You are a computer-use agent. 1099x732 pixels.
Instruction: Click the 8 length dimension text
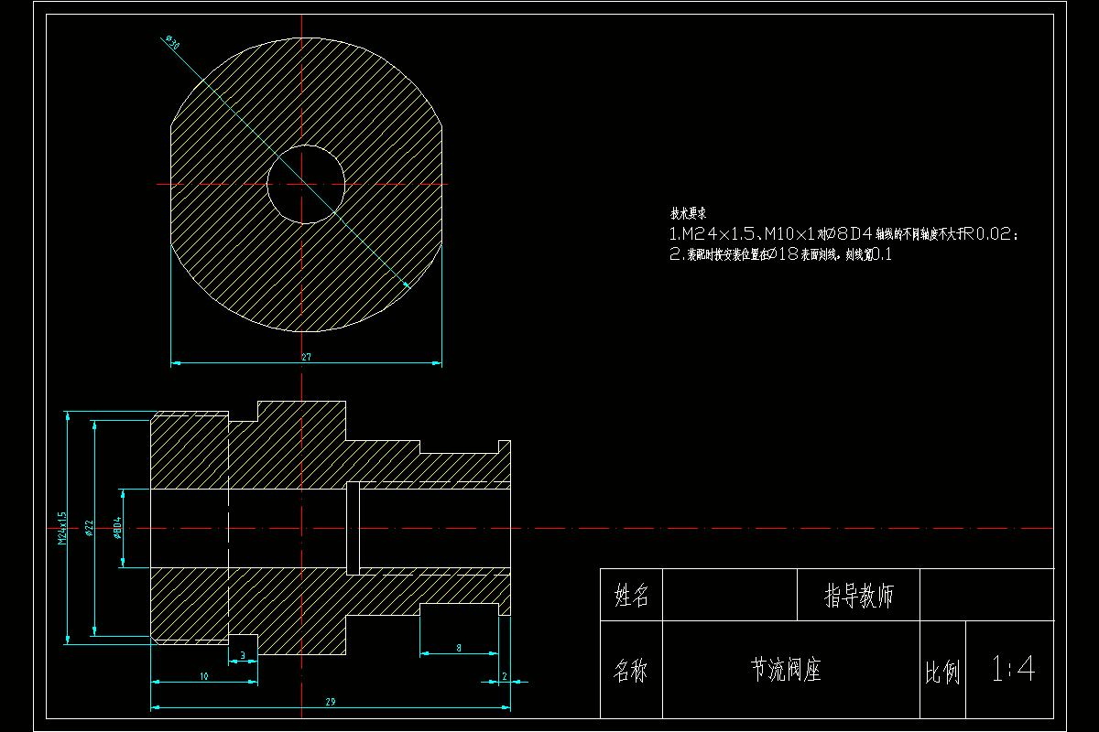tap(459, 648)
